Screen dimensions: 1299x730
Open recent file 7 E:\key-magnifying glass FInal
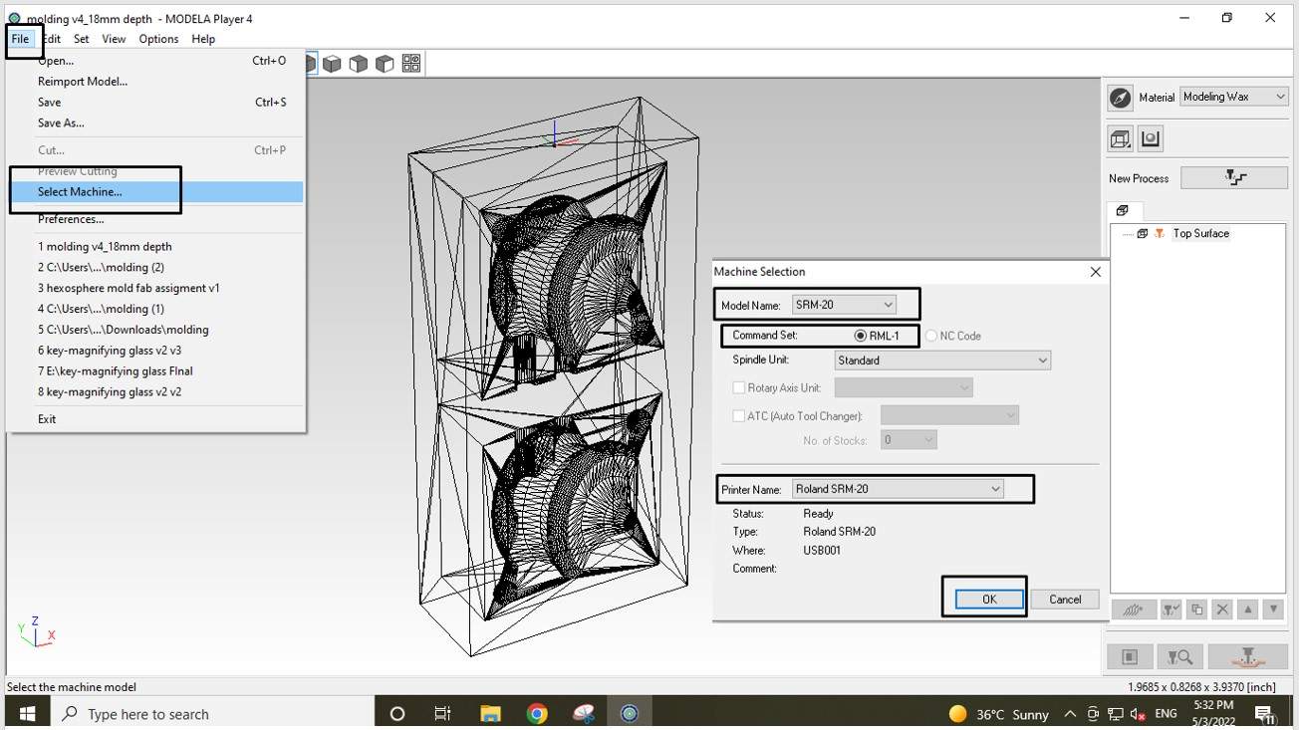pos(155,371)
